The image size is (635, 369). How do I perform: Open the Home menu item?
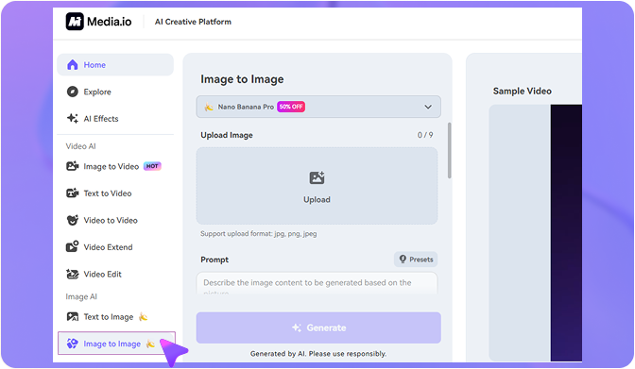(115, 65)
